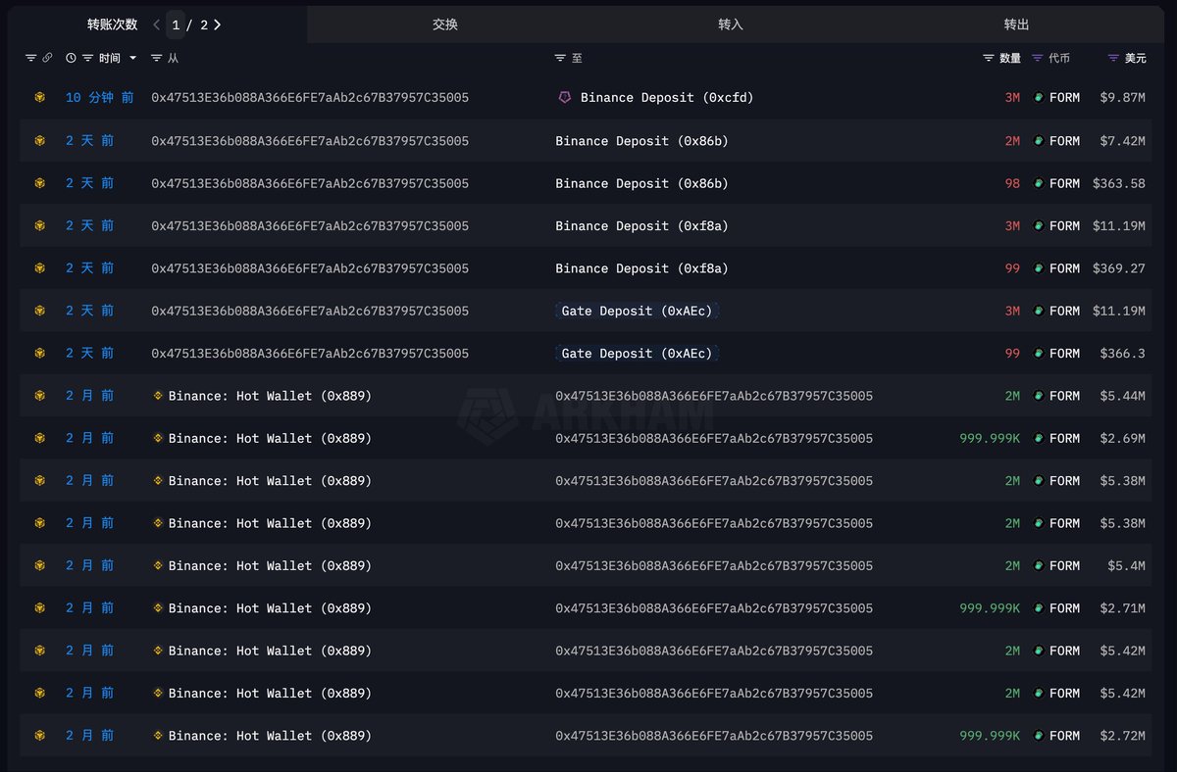Click the '$9.87M' USD value

tap(1122, 98)
